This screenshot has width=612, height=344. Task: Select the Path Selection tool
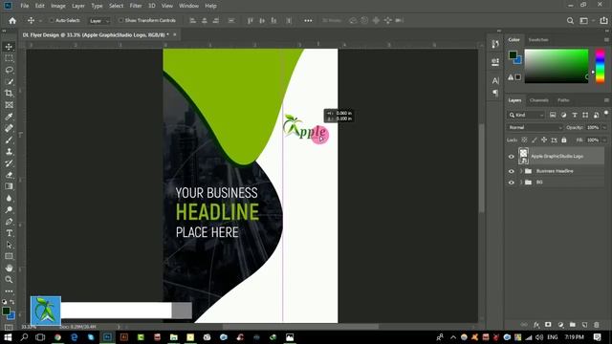click(x=9, y=245)
